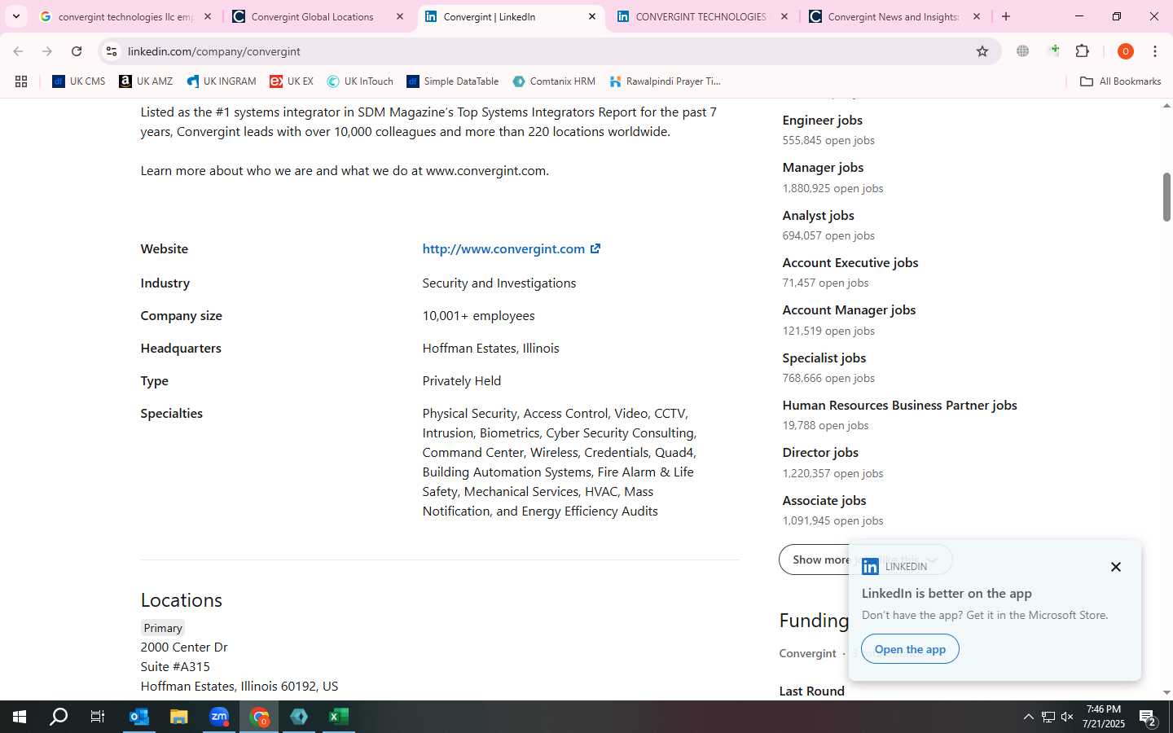Close the LinkedIn app promotion popup
1173x733 pixels.
(1116, 567)
